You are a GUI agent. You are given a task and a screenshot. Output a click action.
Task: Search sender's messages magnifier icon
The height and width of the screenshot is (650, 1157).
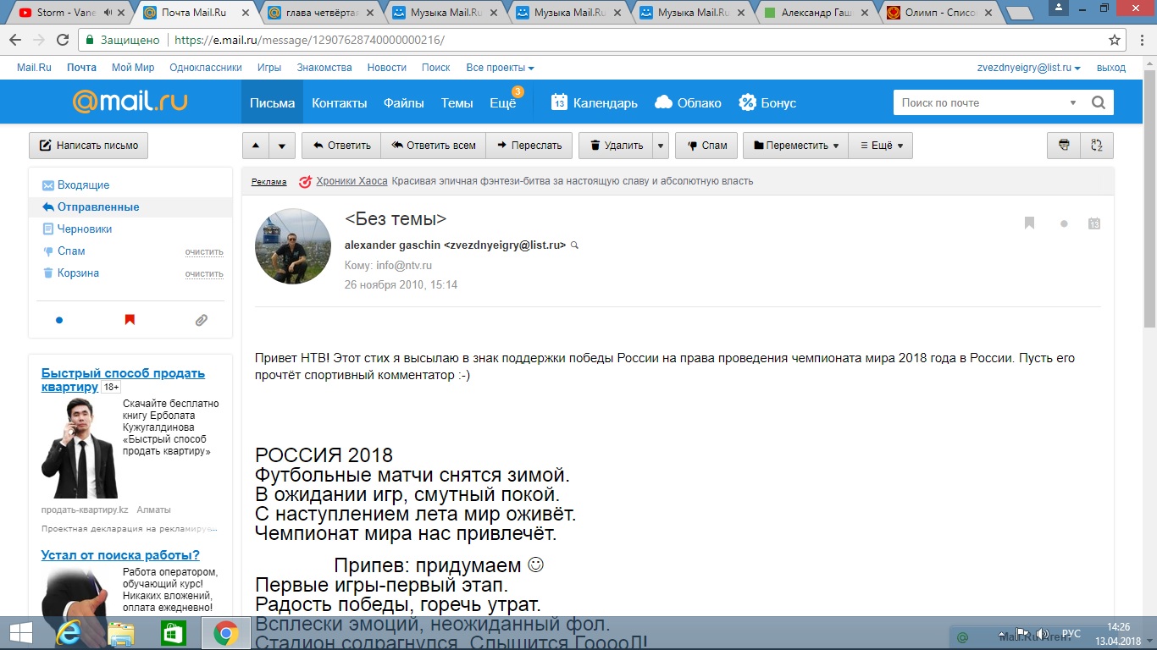point(575,245)
